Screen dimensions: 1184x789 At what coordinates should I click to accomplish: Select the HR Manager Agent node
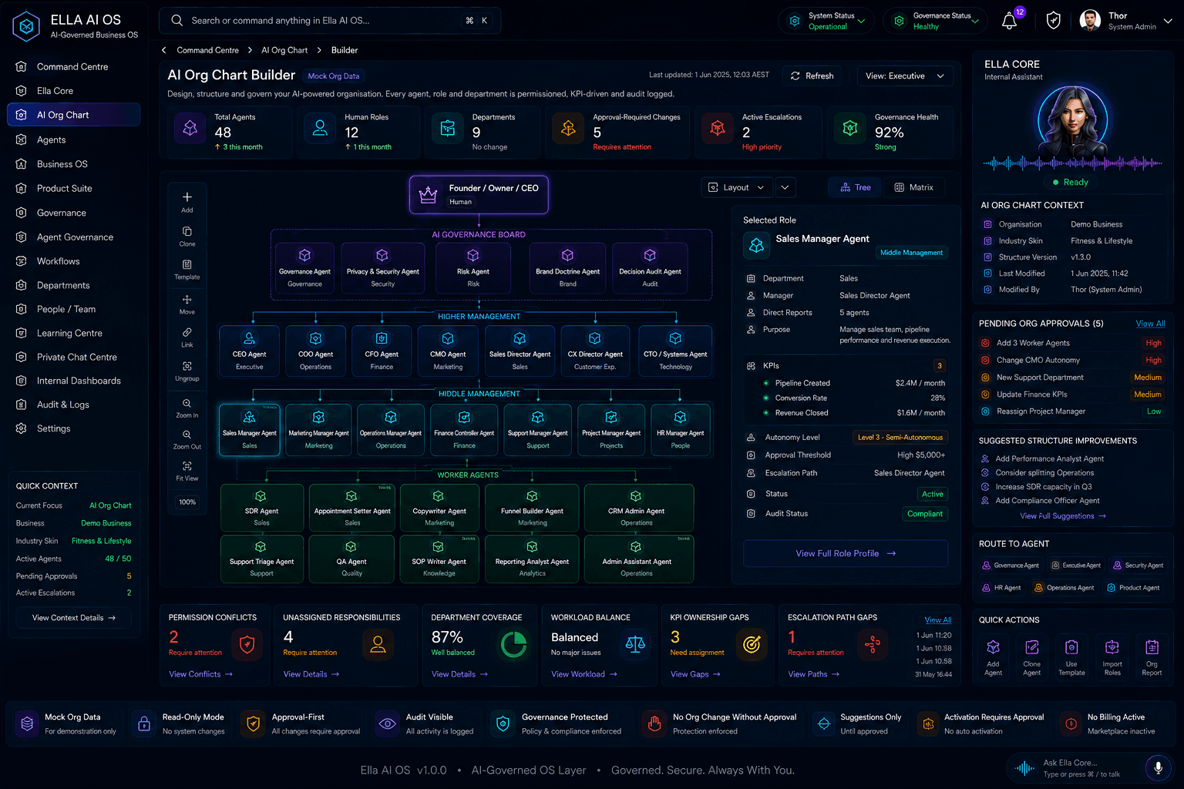coord(680,429)
